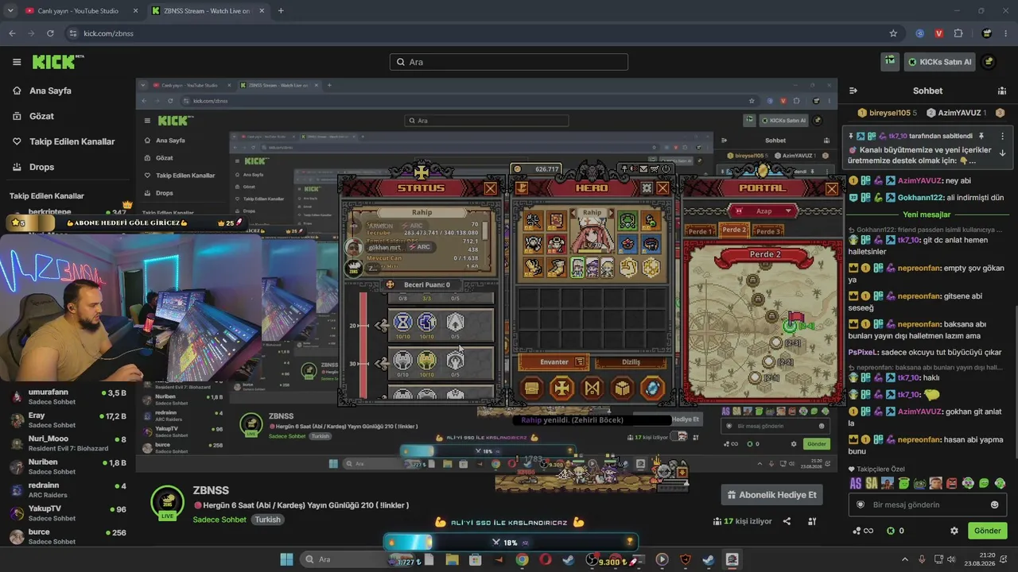1018x572 pixels.
Task: Select the Perde 3 tab in the Portal panel
Action: pyautogui.click(x=767, y=231)
